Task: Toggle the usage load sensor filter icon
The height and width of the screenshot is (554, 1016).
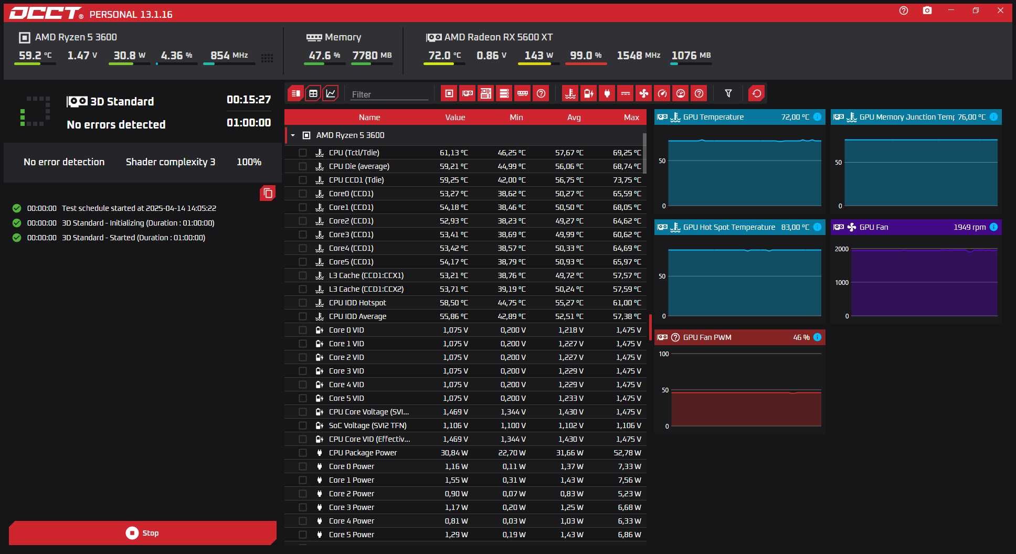Action: (681, 93)
